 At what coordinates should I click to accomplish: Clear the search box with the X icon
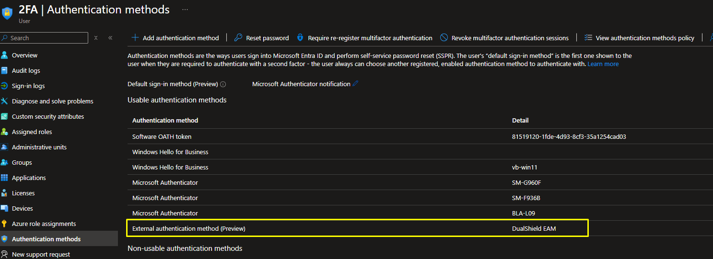[96, 38]
